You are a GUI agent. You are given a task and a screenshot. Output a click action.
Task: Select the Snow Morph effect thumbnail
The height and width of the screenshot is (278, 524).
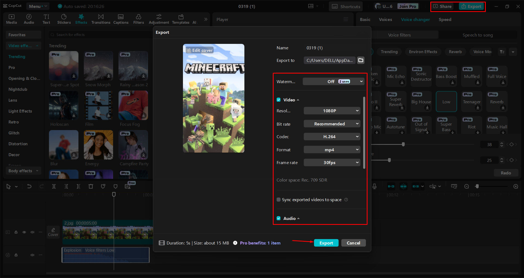[98, 66]
